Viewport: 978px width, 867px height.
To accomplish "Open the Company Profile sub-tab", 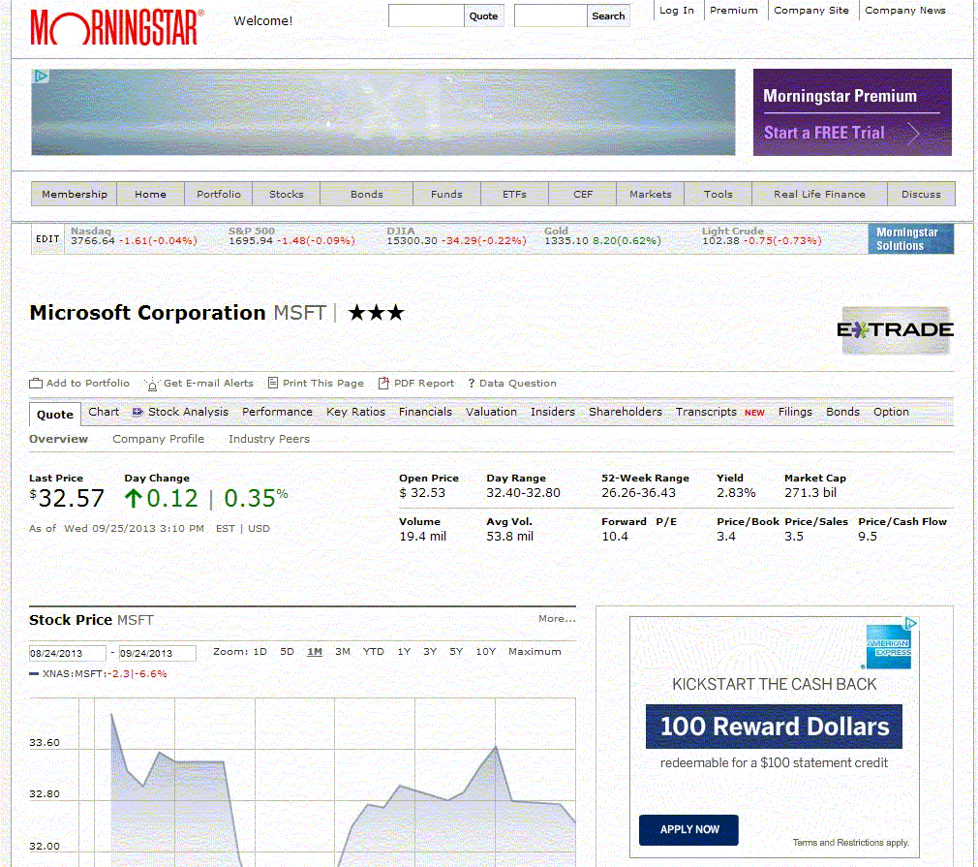I will point(158,439).
